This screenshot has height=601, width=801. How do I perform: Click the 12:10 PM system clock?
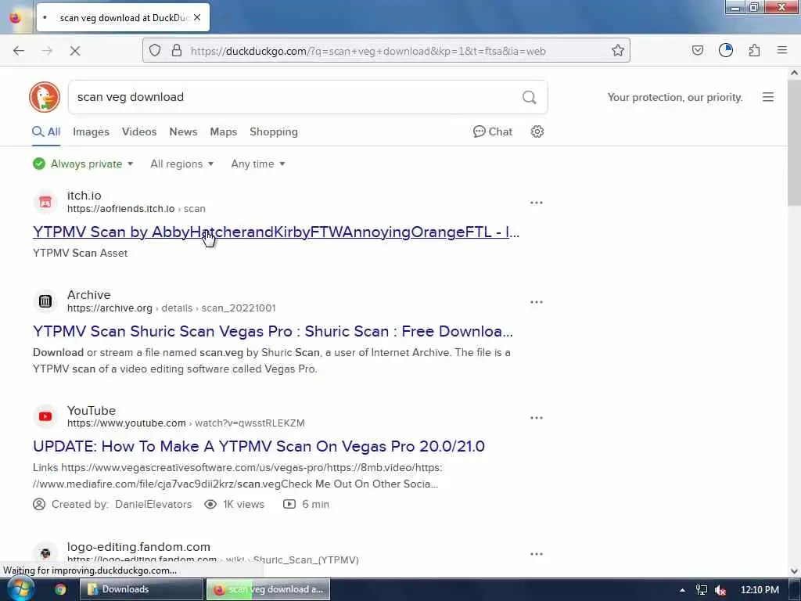(x=760, y=590)
